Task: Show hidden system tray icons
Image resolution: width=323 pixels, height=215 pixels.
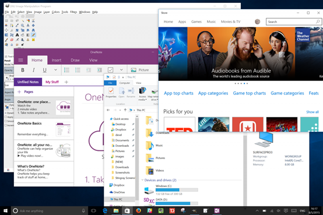Action: point(257,211)
